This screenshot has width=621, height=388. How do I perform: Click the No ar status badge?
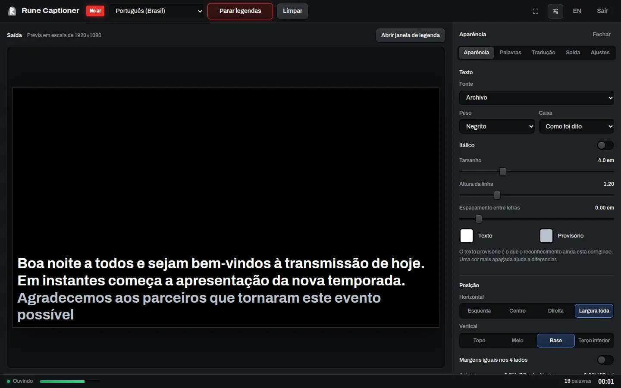[x=95, y=11]
